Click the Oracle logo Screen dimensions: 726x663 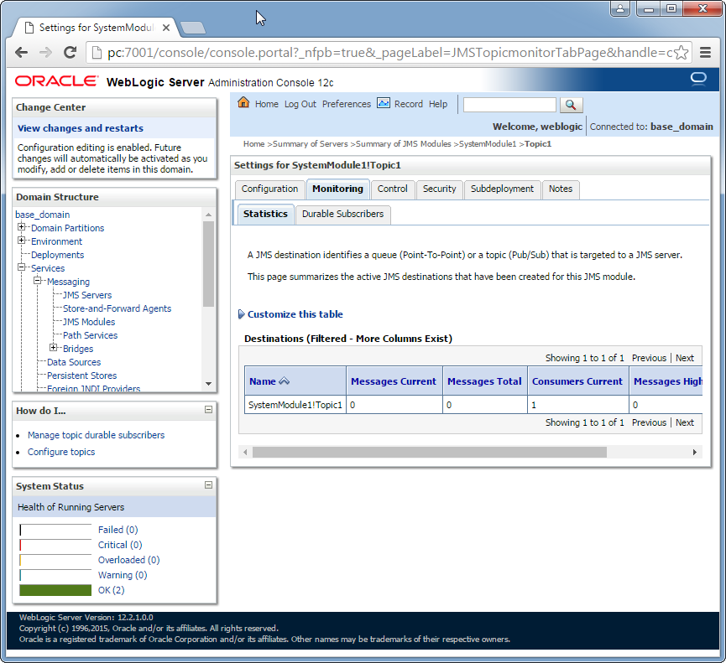tap(56, 81)
